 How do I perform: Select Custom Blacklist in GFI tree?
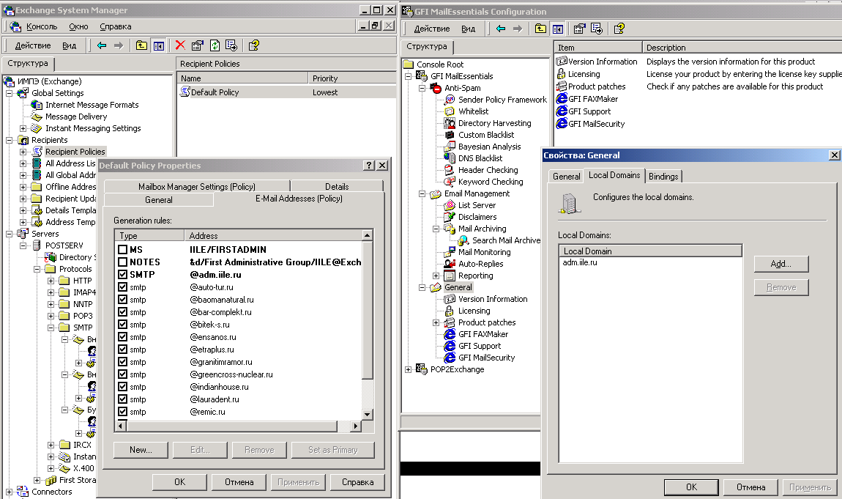click(x=486, y=136)
